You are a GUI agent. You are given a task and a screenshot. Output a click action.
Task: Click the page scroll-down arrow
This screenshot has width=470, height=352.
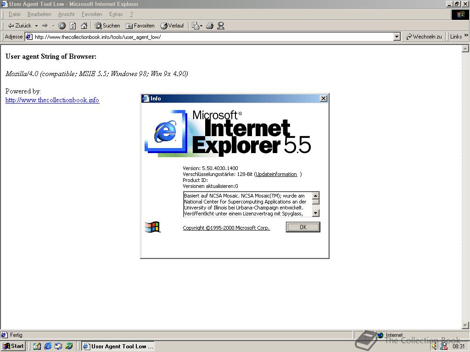click(465, 325)
